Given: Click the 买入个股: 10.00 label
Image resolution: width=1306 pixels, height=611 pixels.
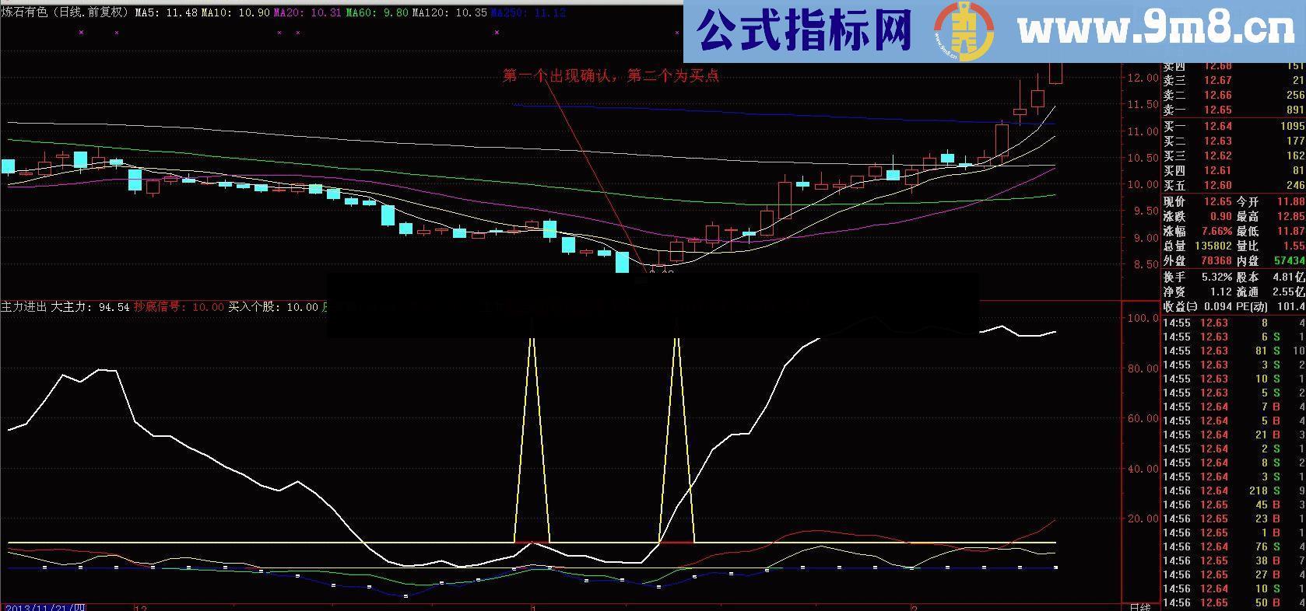Looking at the screenshot, I should [x=273, y=307].
